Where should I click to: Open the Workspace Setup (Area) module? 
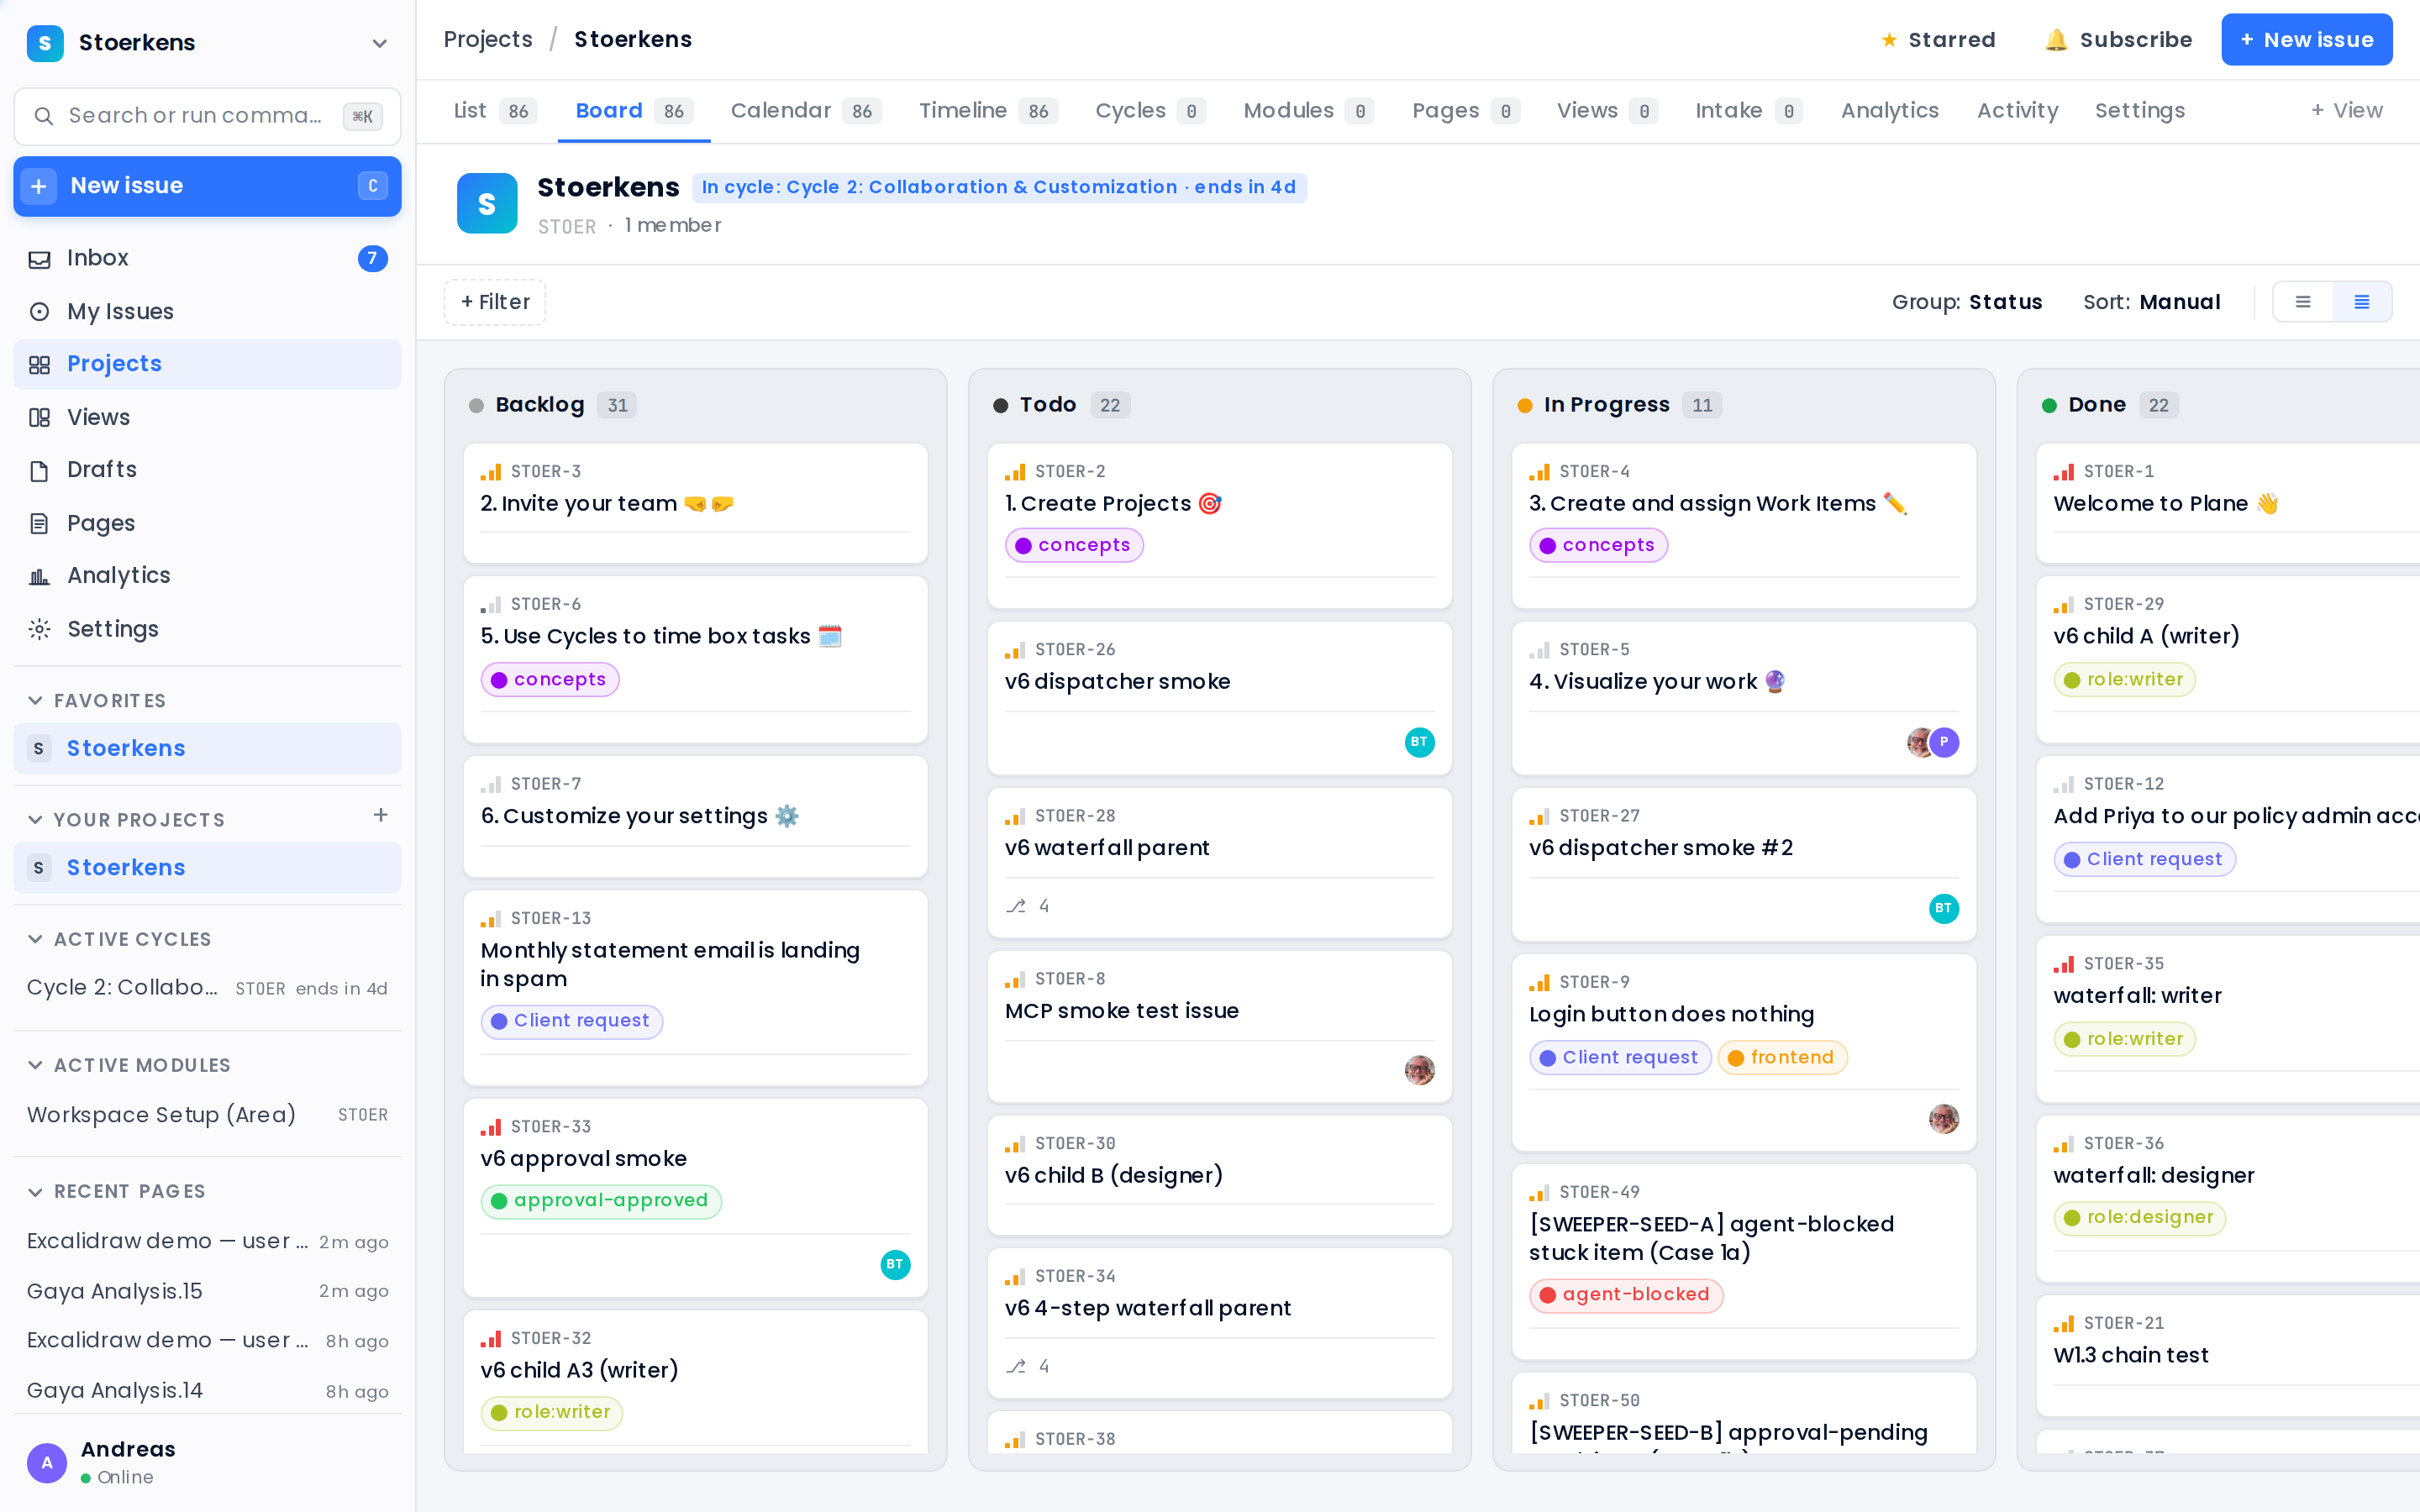pos(207,1115)
